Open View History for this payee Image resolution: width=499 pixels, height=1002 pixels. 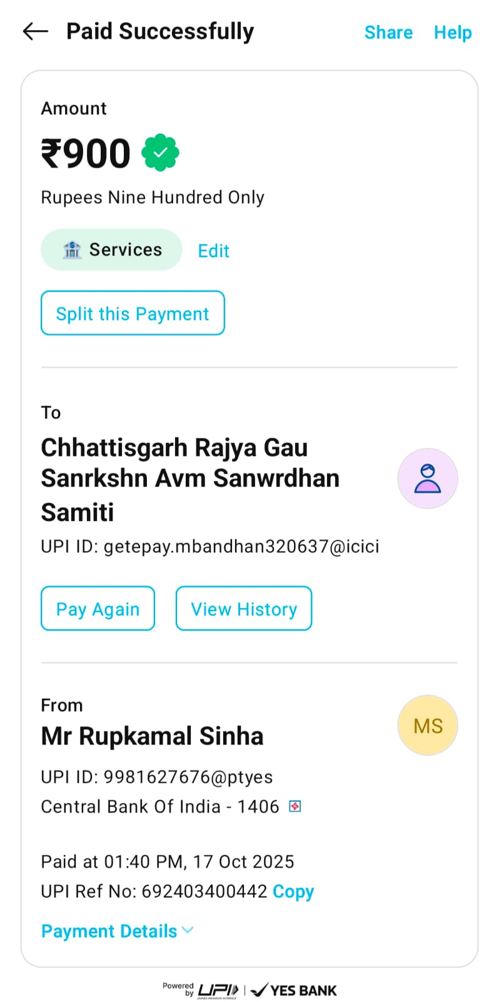pos(244,609)
